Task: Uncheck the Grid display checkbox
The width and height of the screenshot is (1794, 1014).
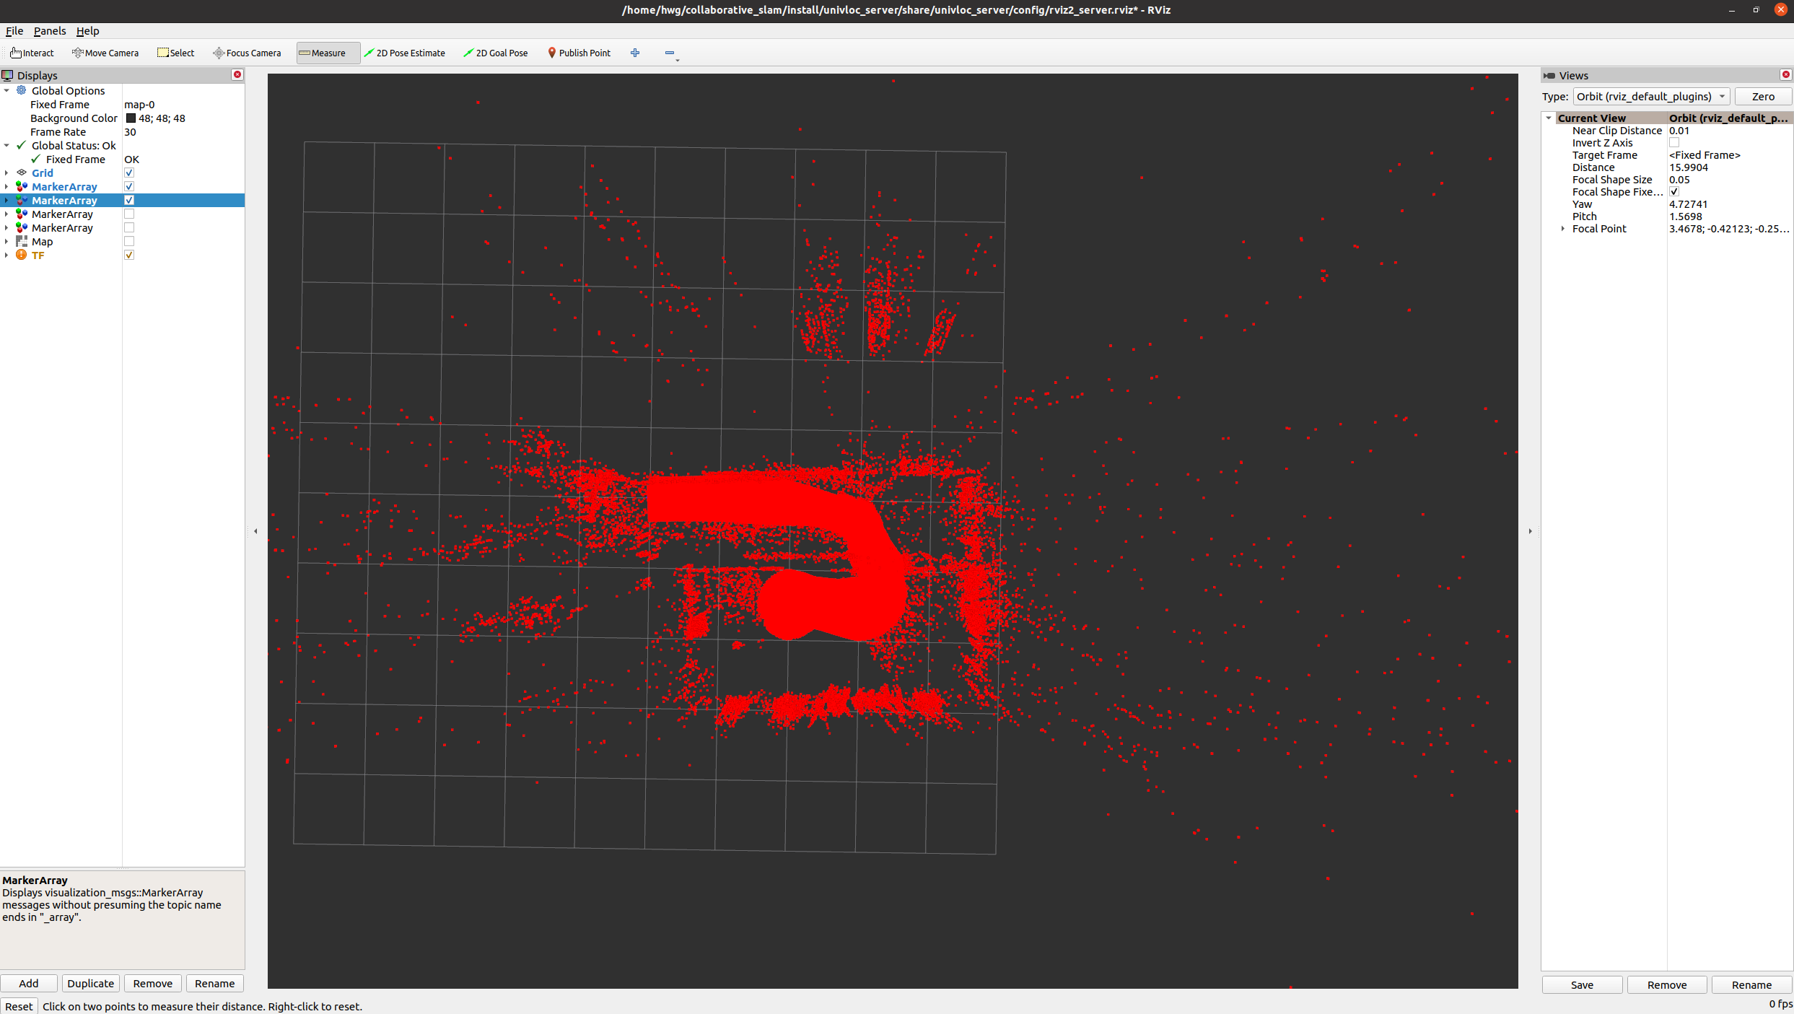Action: pos(129,172)
